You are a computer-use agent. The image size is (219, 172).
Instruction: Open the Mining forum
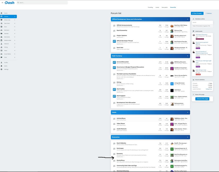(x=119, y=82)
